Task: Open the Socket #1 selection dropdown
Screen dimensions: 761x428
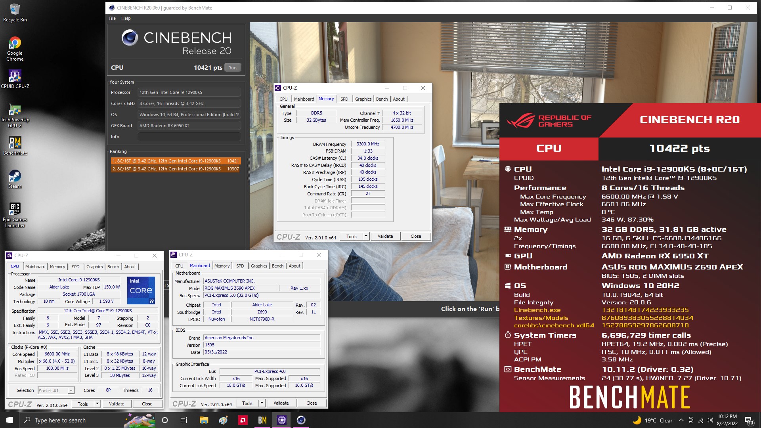Action: 56,390
